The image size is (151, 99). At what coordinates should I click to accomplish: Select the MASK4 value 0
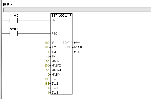point(48,75)
